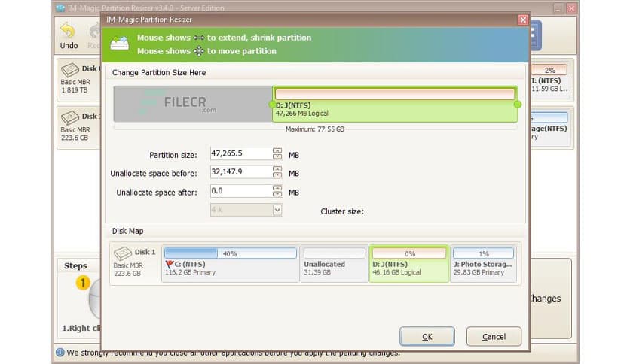
Task: Click Disk 1 drive icon in Disk Map
Action: (x=123, y=253)
